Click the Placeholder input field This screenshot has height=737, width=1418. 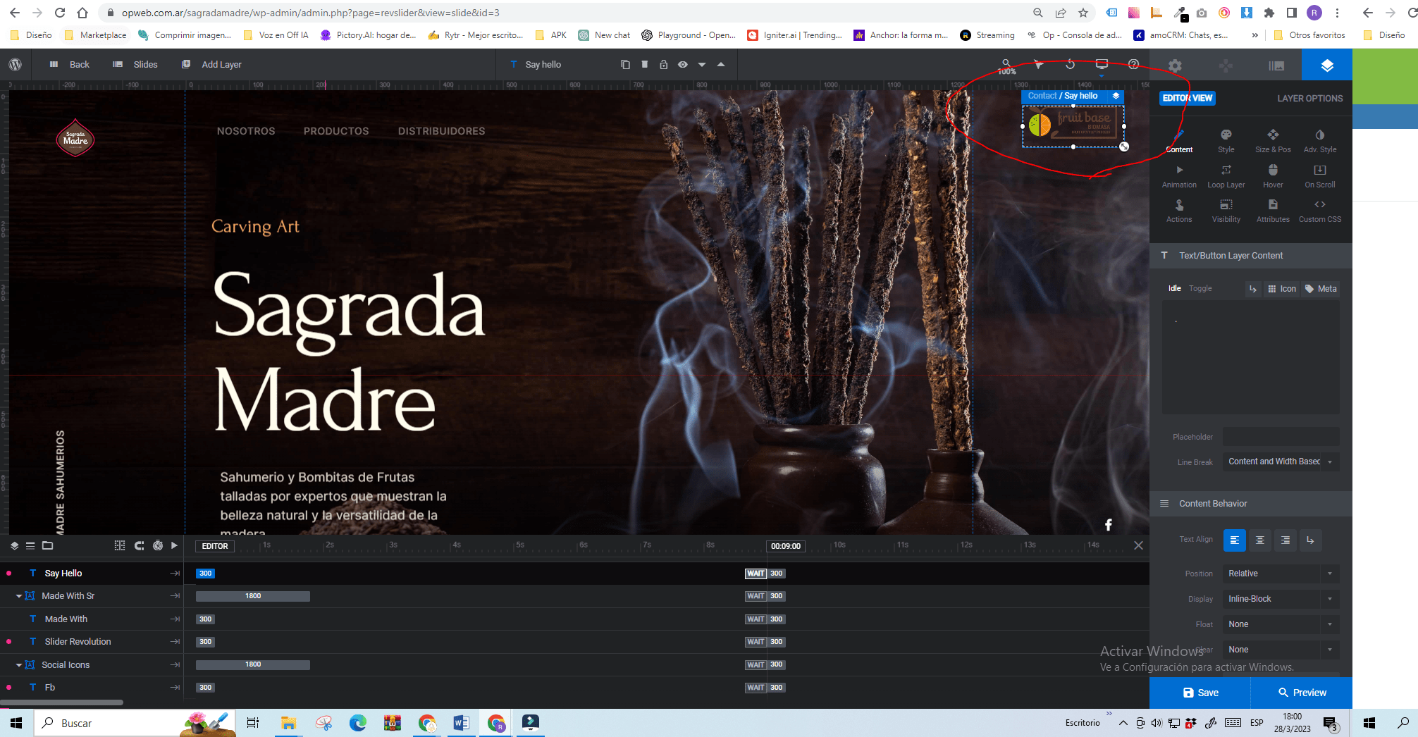(1281, 437)
